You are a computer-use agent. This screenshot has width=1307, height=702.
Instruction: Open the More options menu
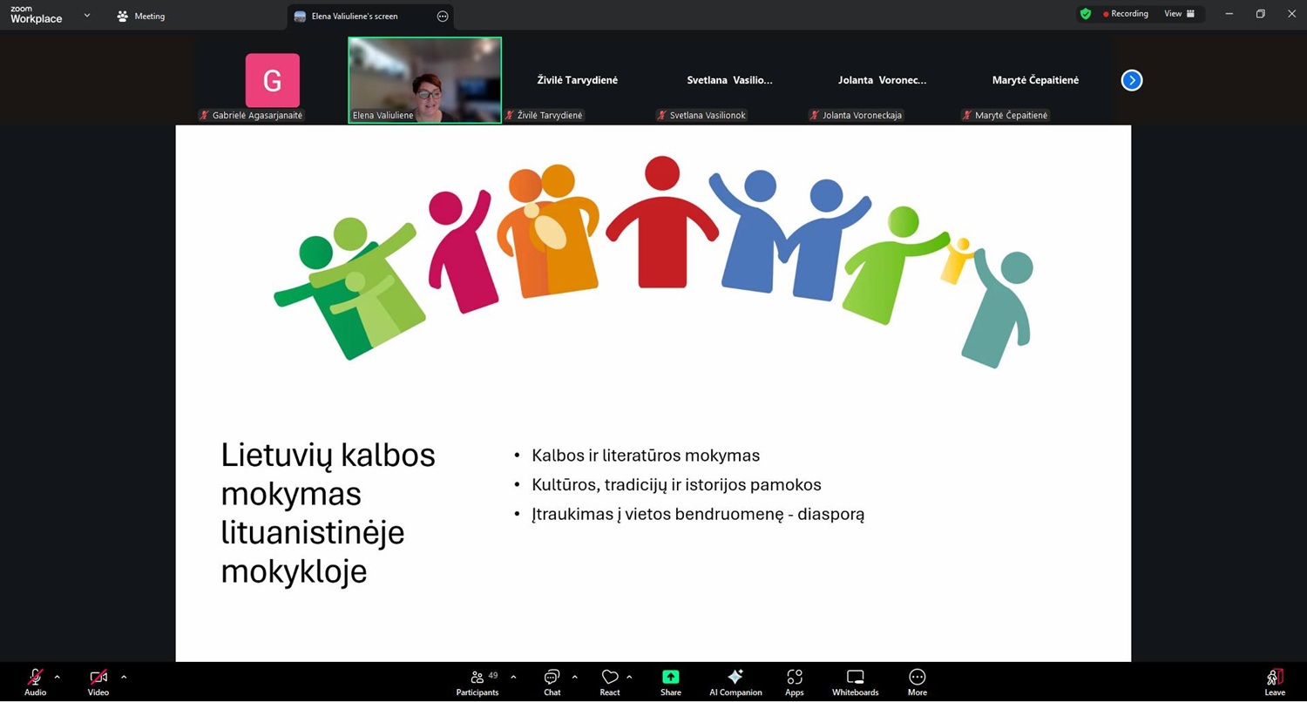point(917,682)
